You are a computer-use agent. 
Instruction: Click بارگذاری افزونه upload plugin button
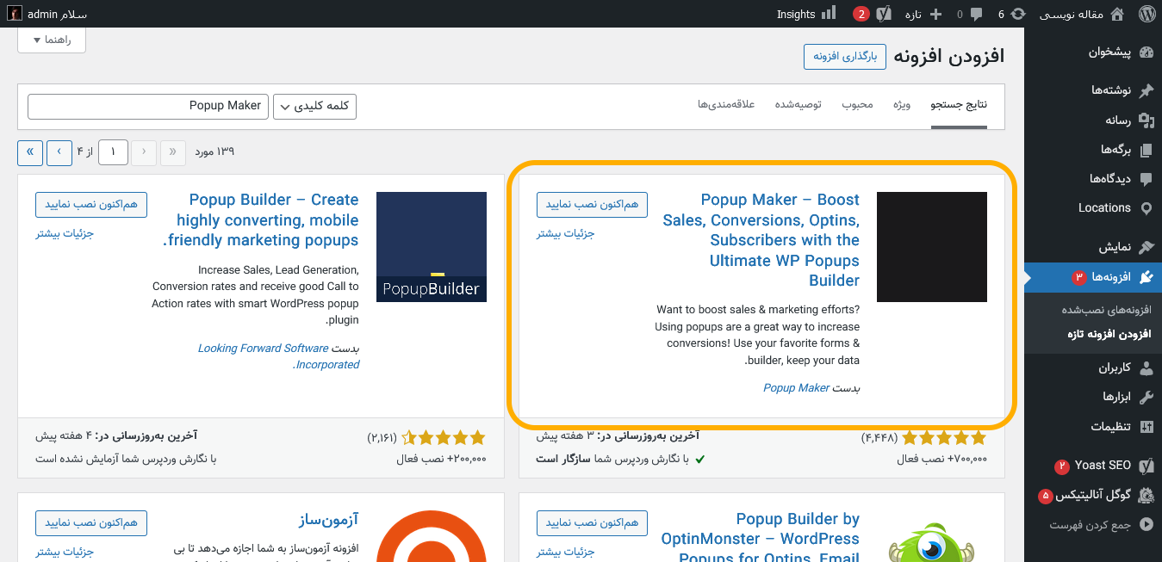[x=845, y=57]
